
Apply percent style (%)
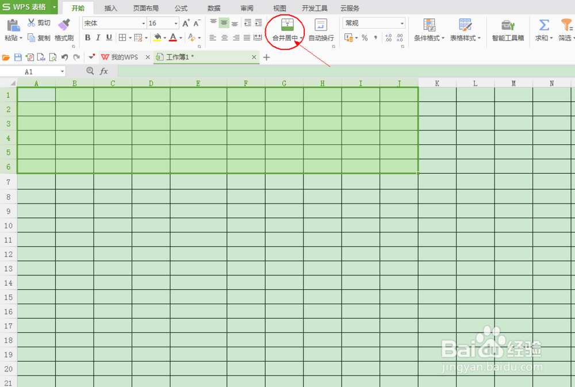coord(365,37)
